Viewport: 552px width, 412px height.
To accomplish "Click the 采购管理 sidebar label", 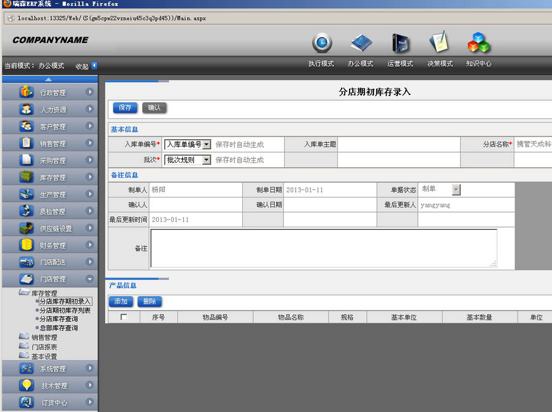I will pos(53,161).
